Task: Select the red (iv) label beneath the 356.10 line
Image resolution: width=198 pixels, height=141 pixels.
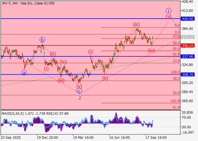Action: click(151, 51)
